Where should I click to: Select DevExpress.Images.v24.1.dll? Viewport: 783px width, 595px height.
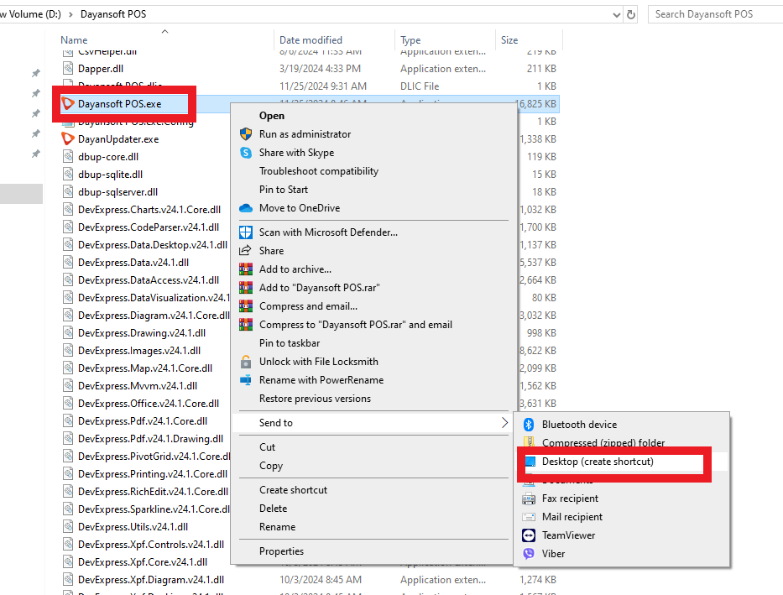[x=138, y=351]
